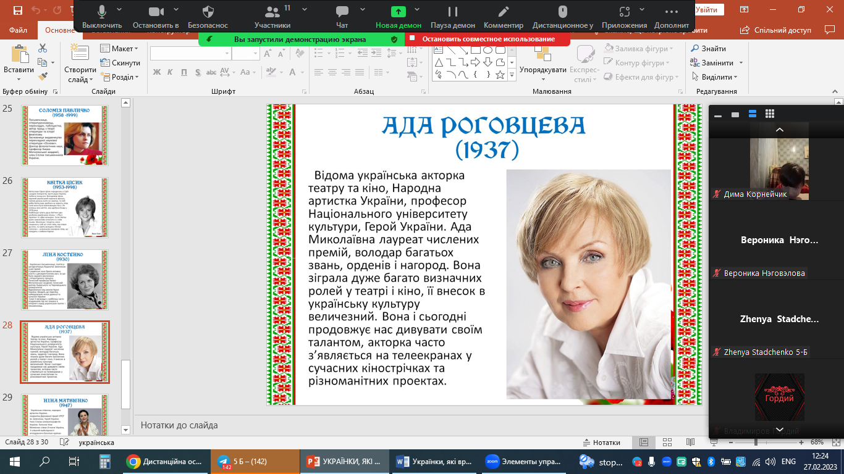The height and width of the screenshot is (474, 844).
Task: Select the Format Painter brush icon
Action: [43, 77]
